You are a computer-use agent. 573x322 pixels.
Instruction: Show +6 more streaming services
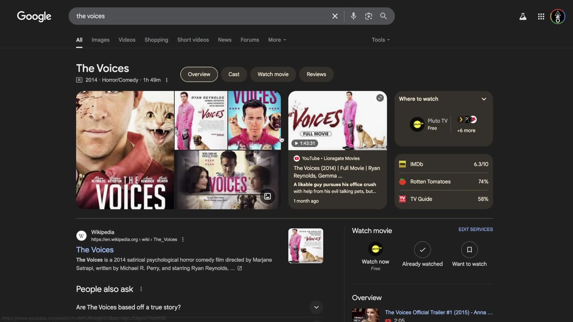pos(466,125)
